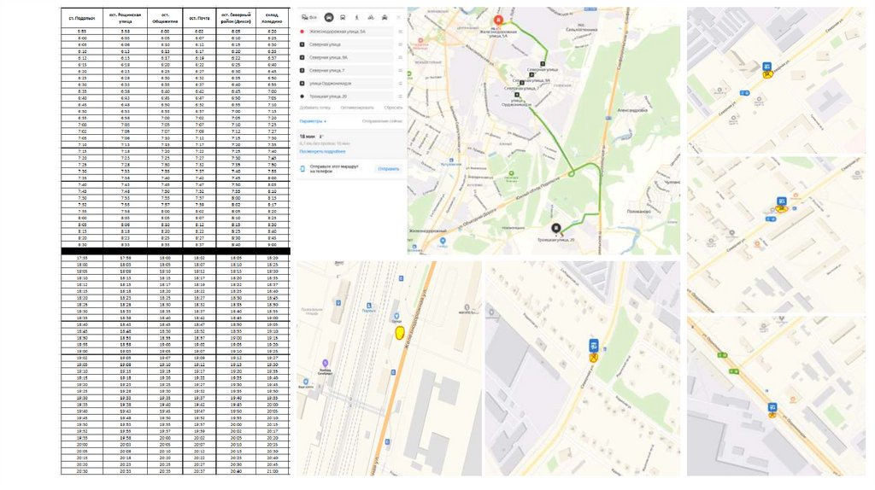Click the black destination marker at Троицкая улица, 20

556,228
